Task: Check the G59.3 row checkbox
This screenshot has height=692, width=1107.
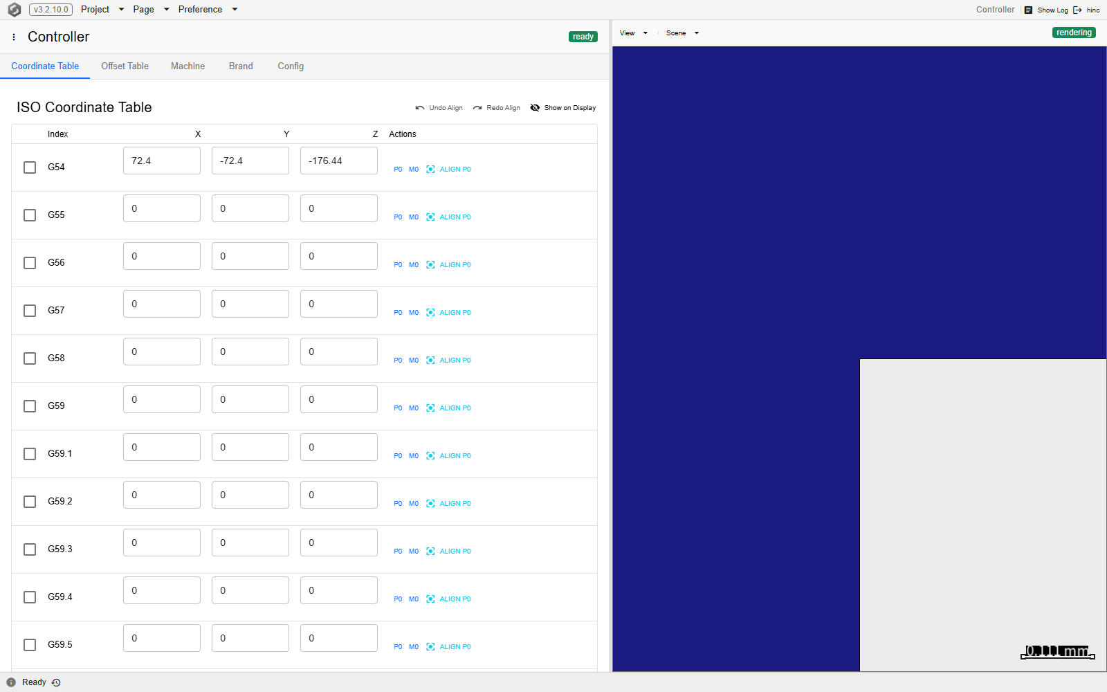Action: [x=30, y=549]
